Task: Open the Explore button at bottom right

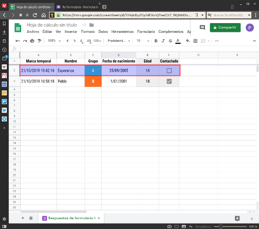Action: [x=237, y=218]
